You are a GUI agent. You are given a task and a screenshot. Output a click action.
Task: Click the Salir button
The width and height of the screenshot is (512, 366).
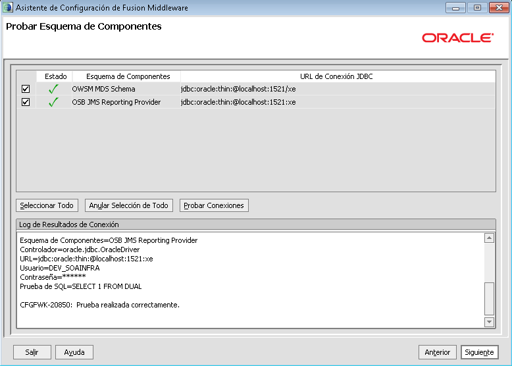click(32, 352)
